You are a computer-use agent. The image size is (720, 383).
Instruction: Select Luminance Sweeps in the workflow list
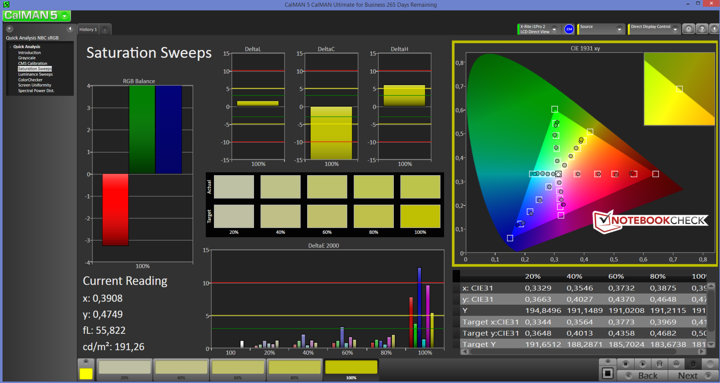[x=35, y=74]
